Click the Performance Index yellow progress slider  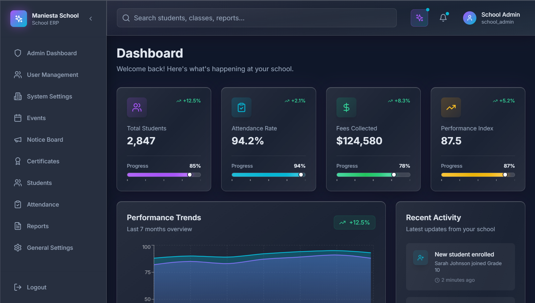478,175
